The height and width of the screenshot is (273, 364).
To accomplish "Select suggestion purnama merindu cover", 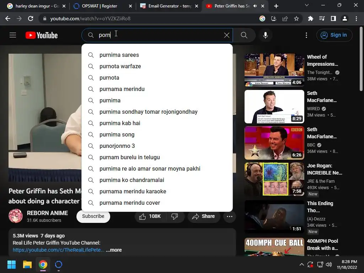I will pos(157,203).
